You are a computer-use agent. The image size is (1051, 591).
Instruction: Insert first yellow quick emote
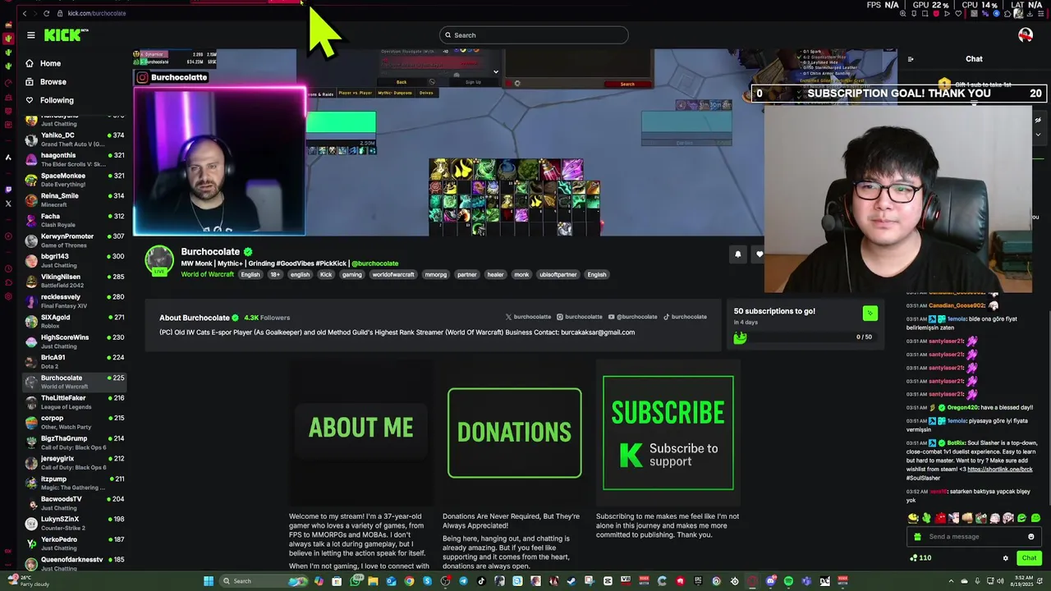pyautogui.click(x=913, y=518)
